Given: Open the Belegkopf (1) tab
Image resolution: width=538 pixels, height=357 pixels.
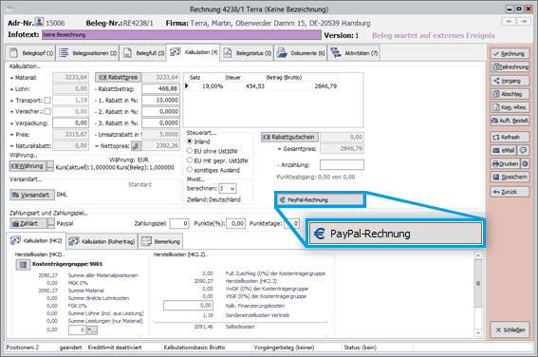Looking at the screenshot, I should (x=31, y=53).
